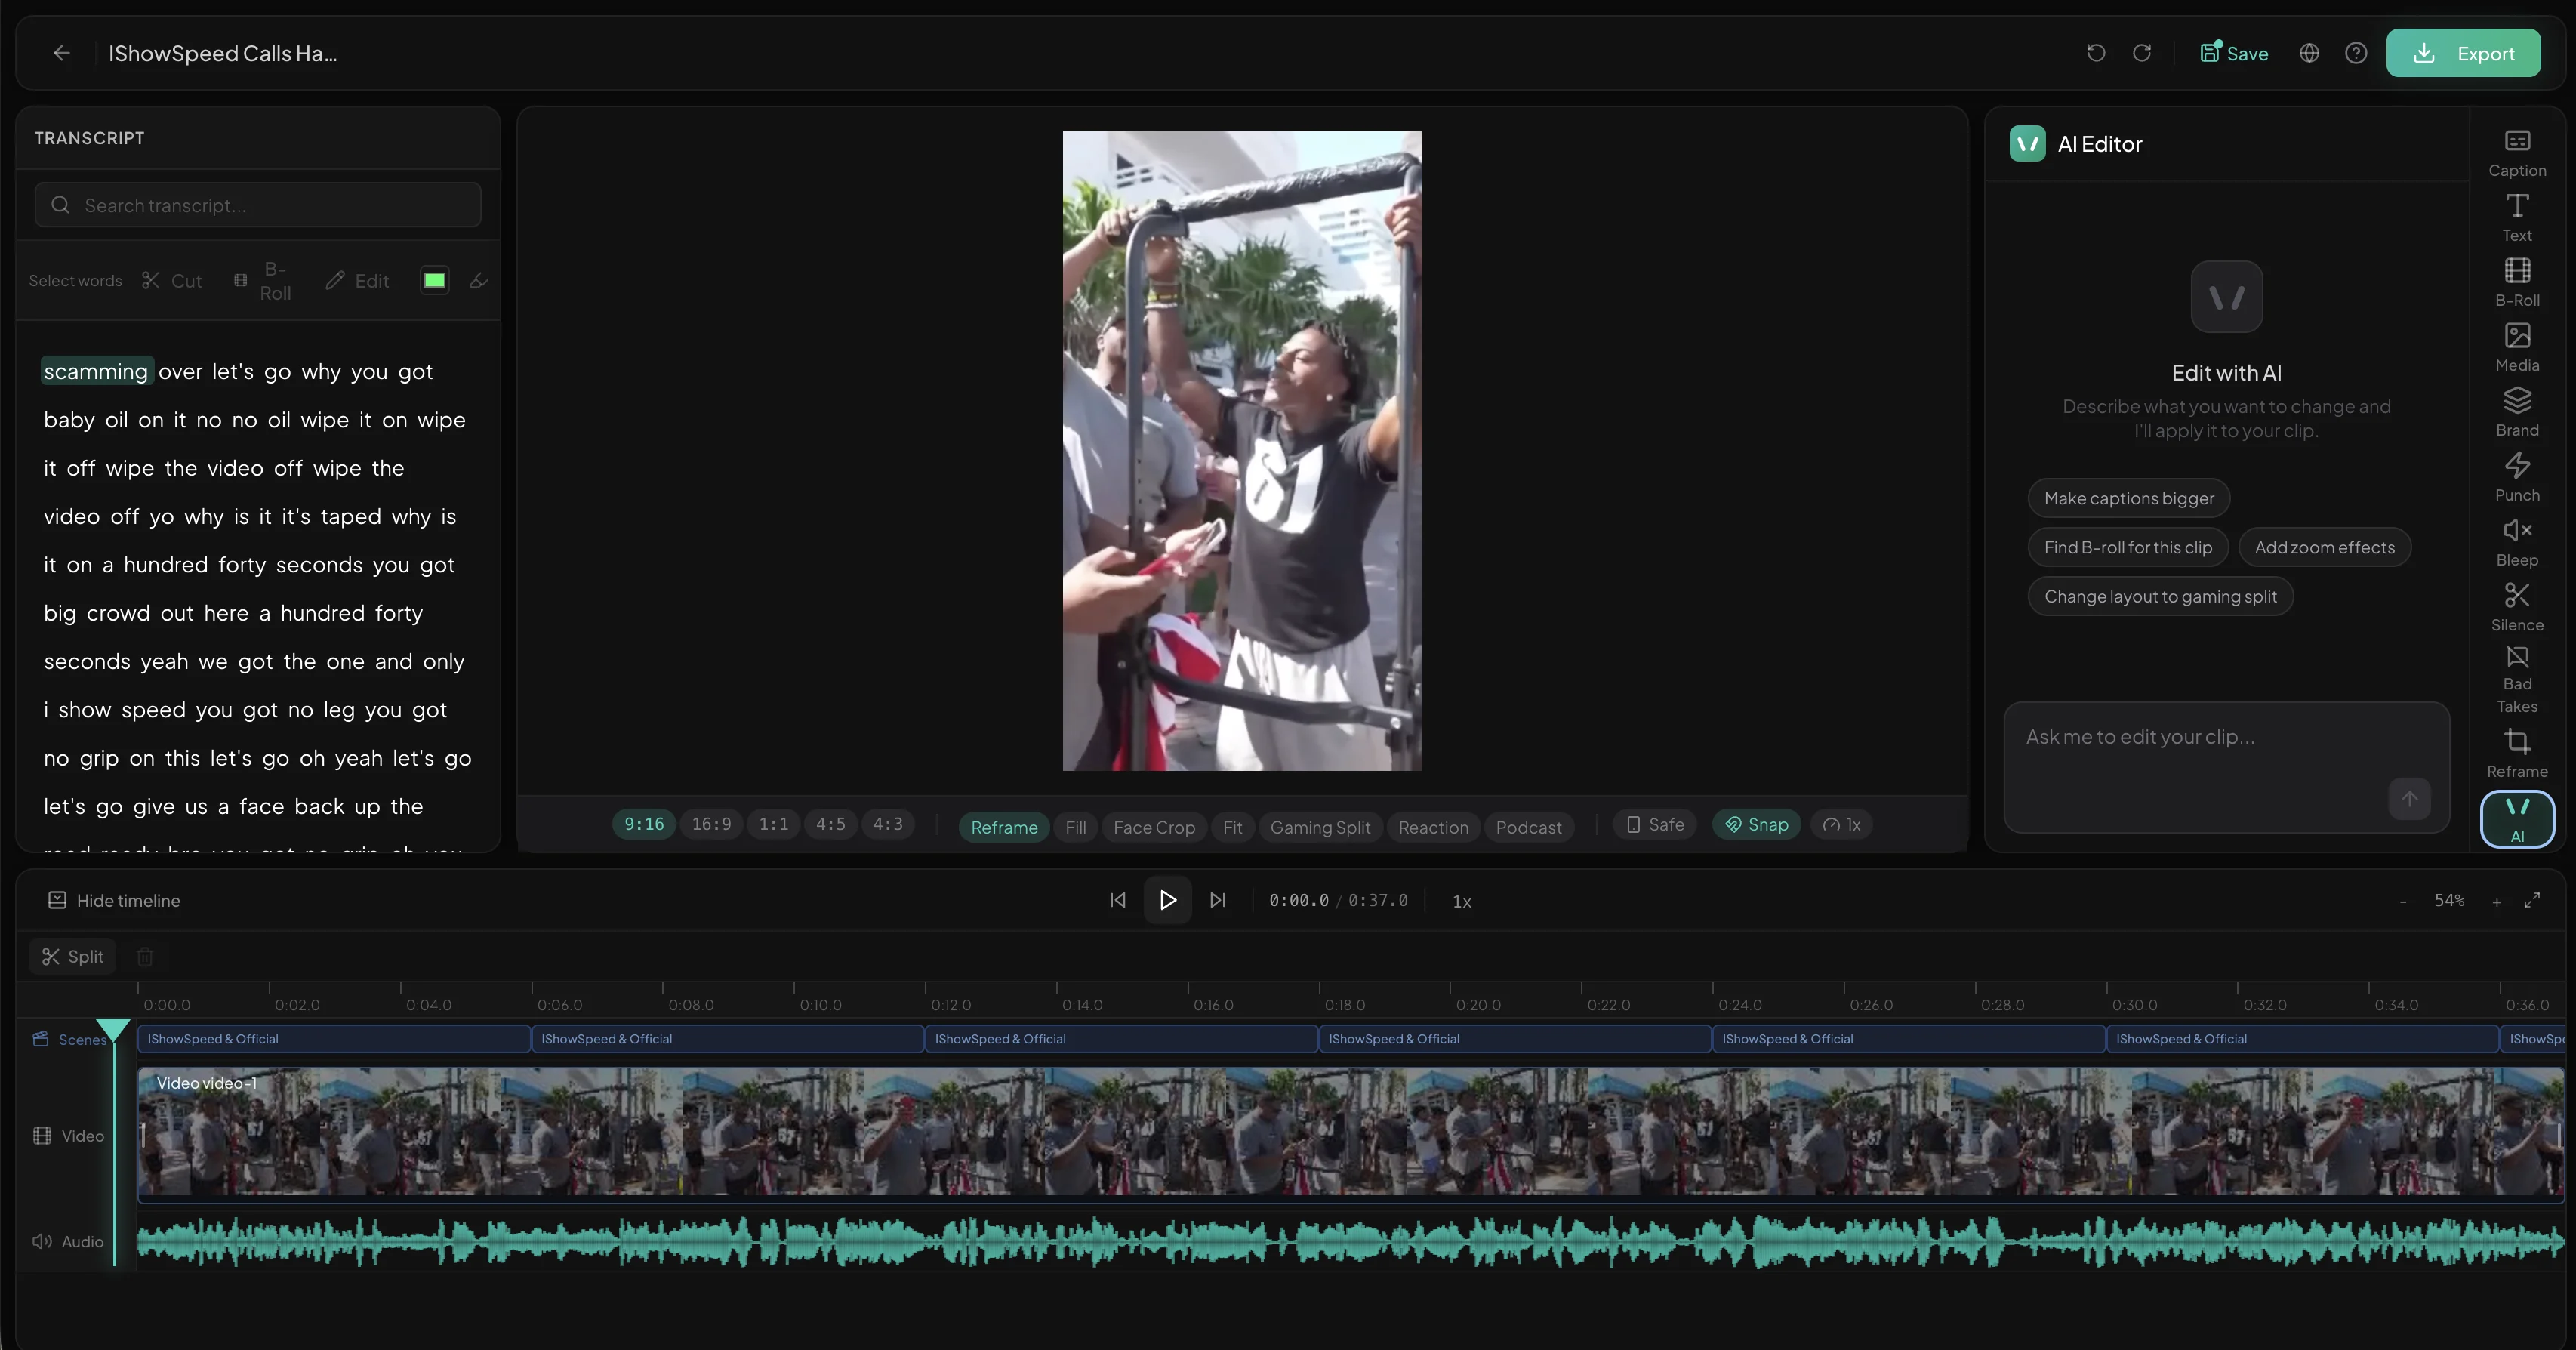The image size is (2576, 1350).
Task: Choose the Podcast layout option
Action: click(1529, 827)
